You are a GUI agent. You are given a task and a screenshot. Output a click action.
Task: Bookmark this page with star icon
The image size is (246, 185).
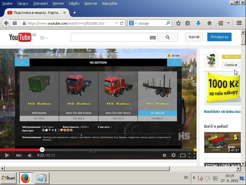178,23
